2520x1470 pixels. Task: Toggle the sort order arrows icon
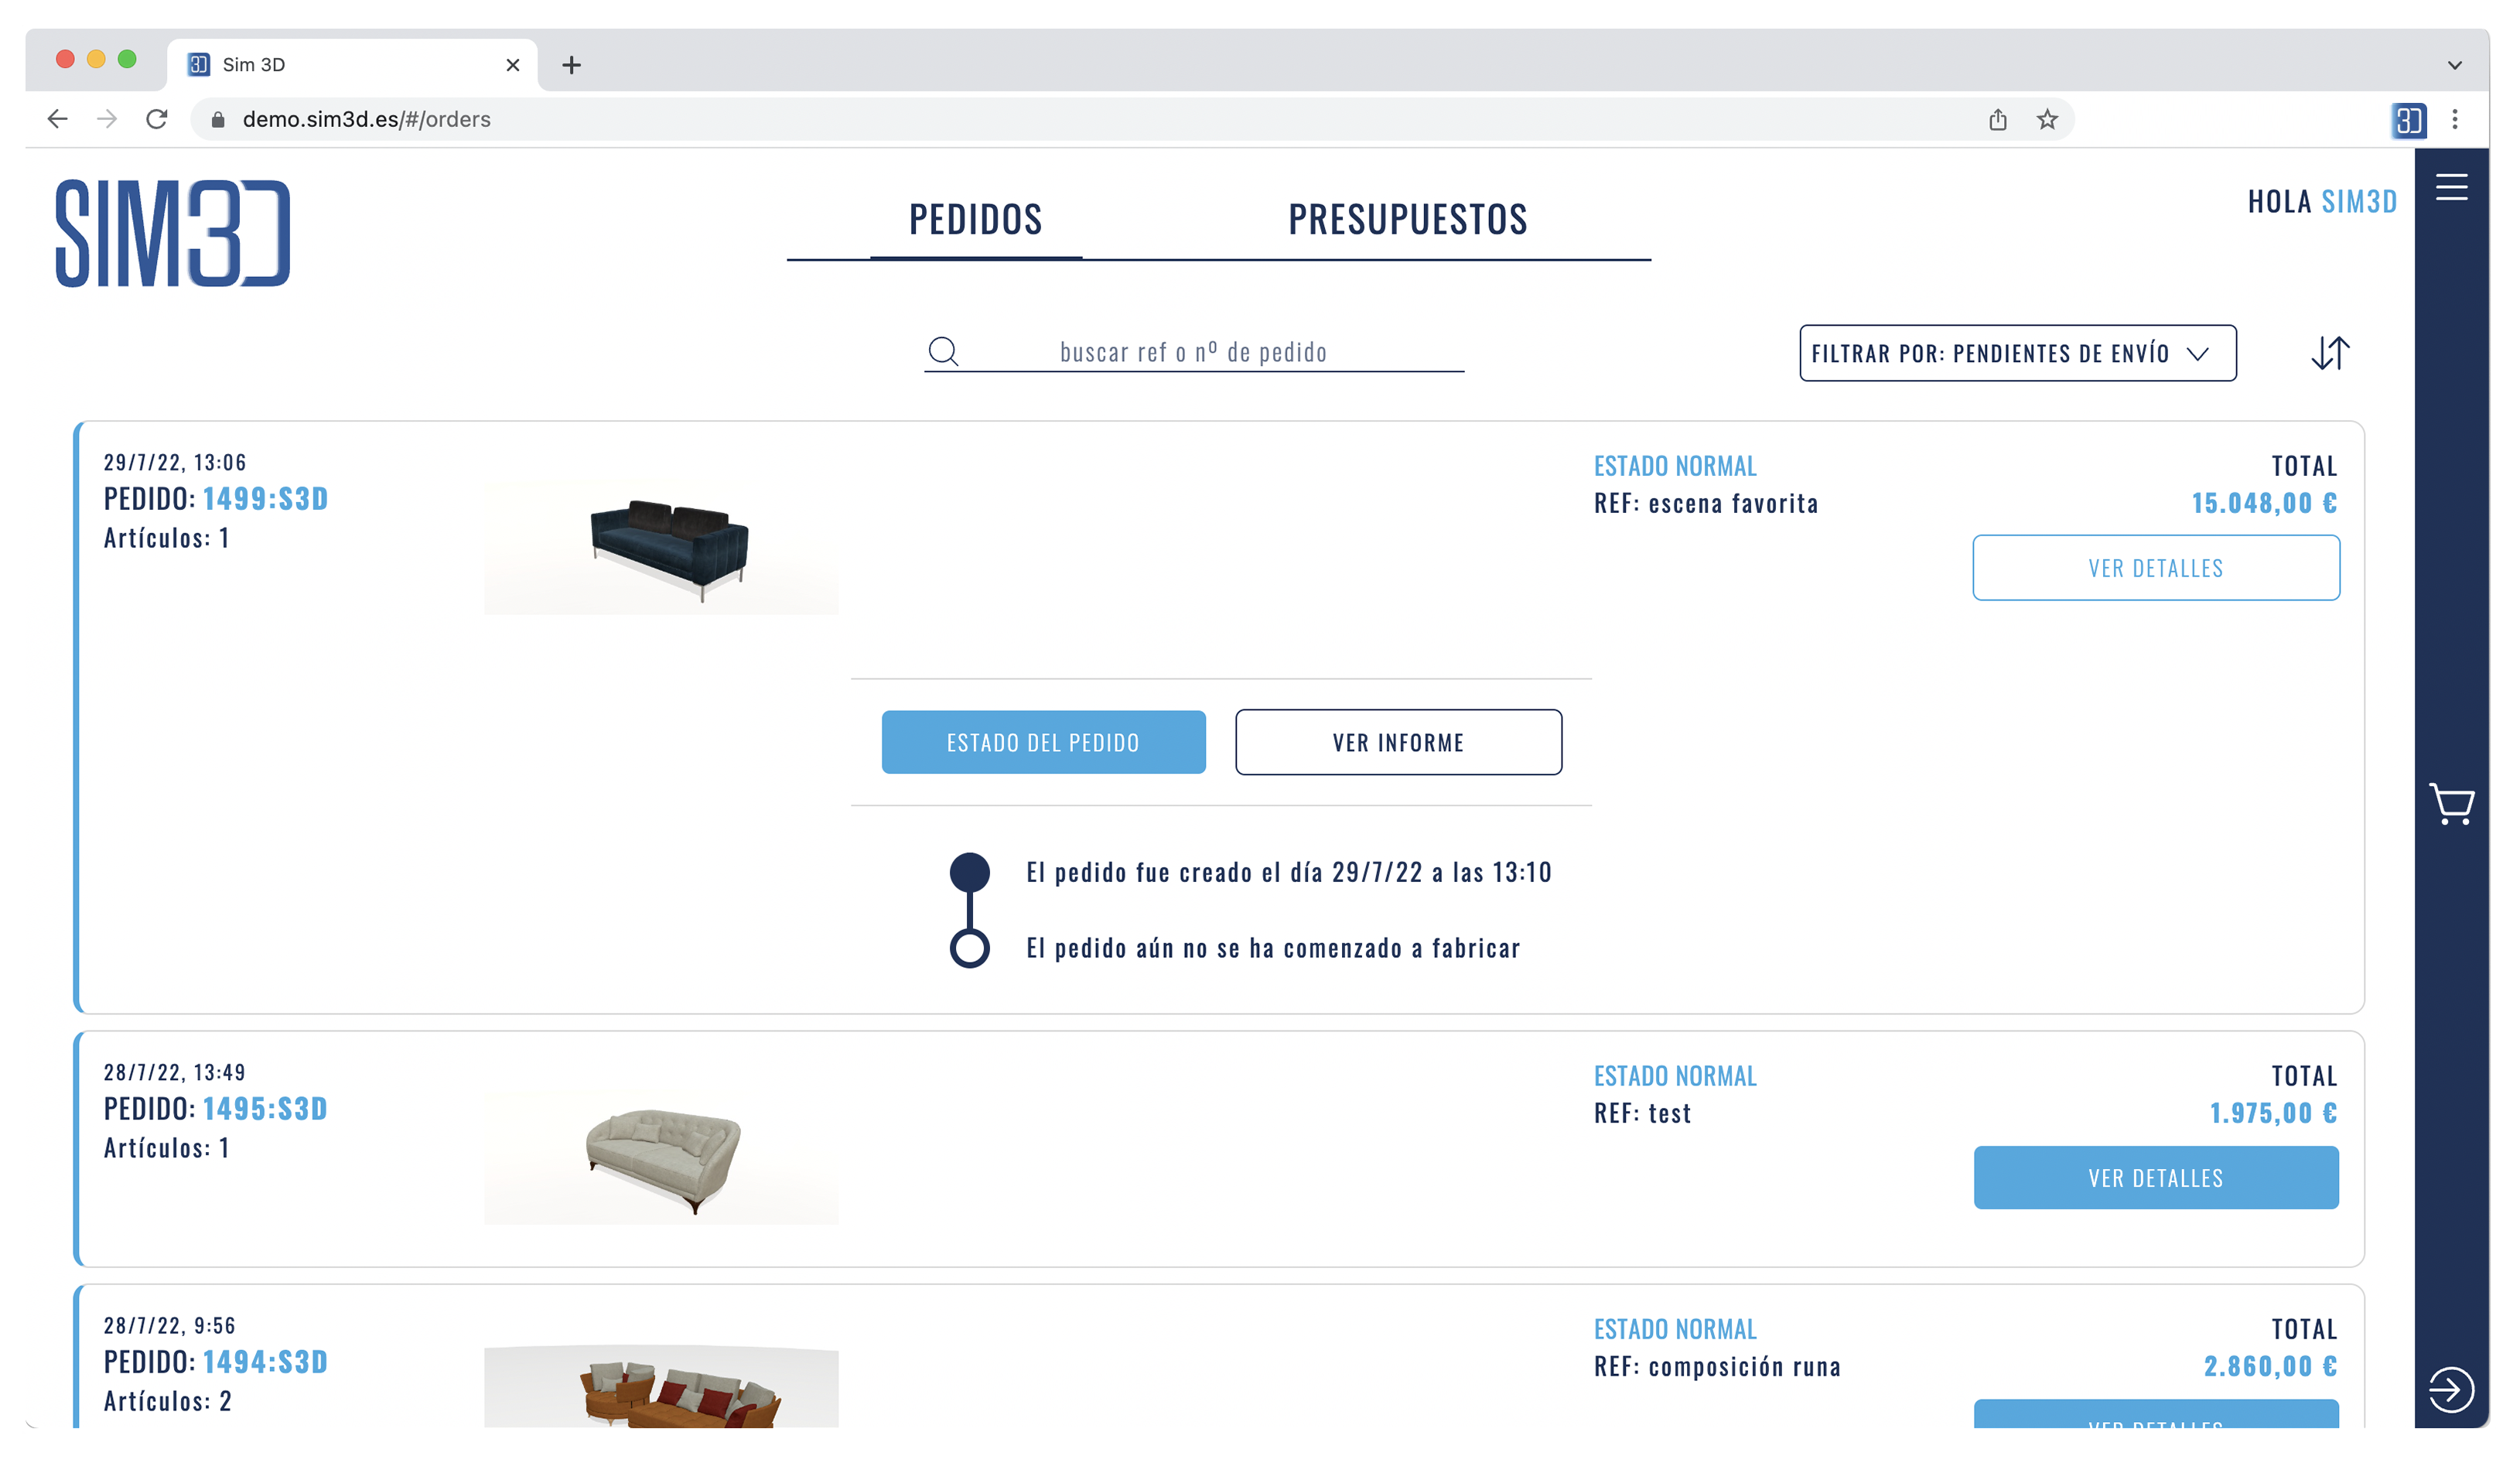2330,353
